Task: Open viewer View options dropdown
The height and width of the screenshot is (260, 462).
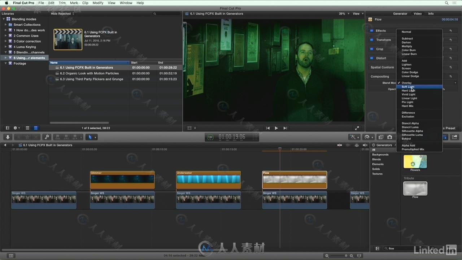Action: click(x=358, y=14)
